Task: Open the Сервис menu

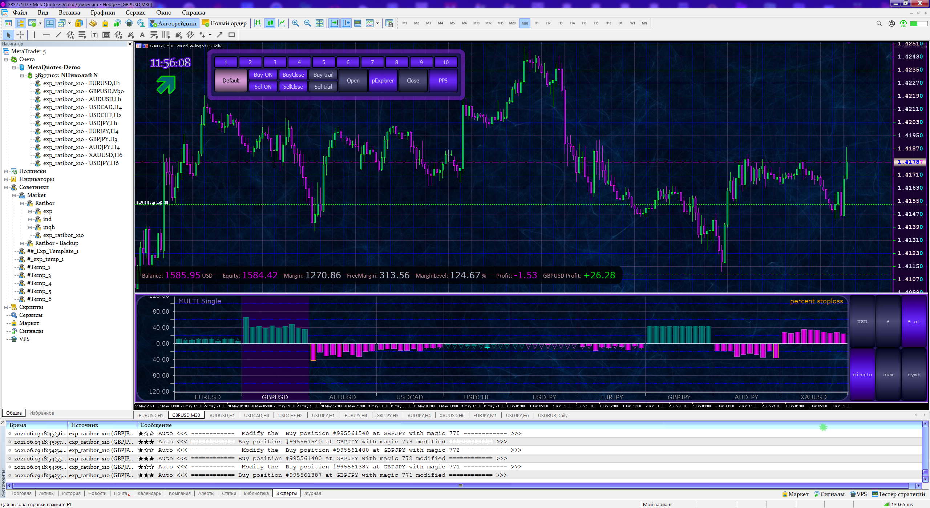Action: point(135,12)
